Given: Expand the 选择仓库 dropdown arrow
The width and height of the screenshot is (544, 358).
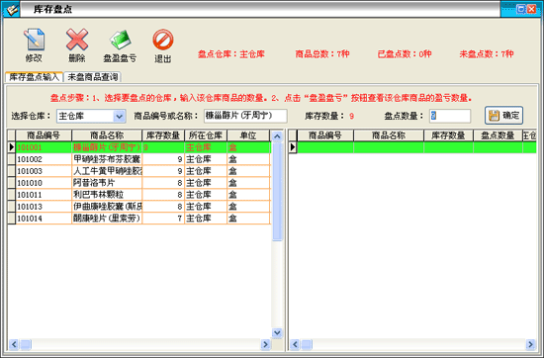Looking at the screenshot, I should (119, 117).
